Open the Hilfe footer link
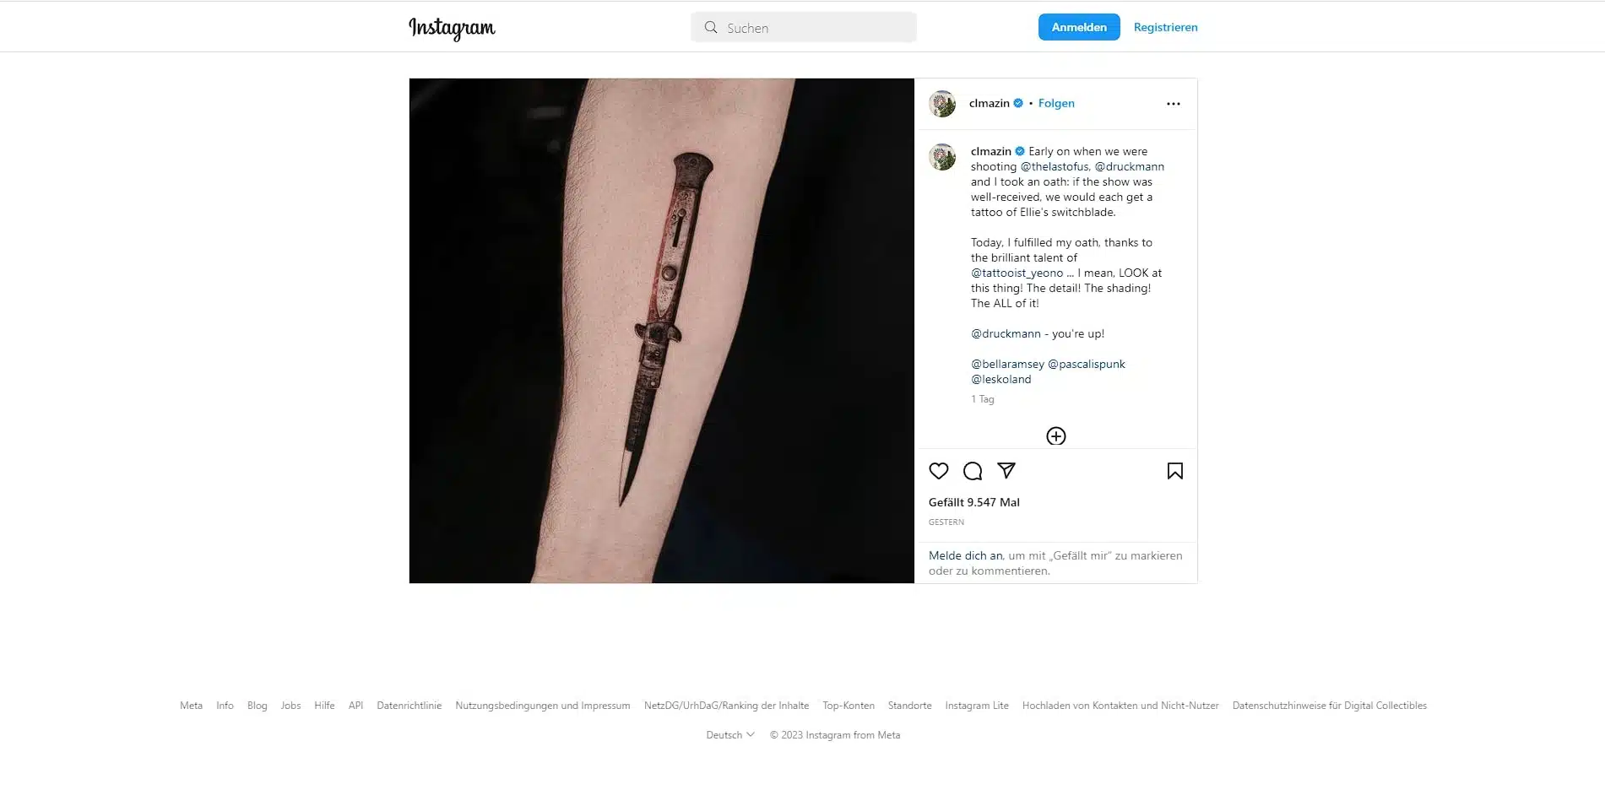1605x790 pixels. pyautogui.click(x=324, y=706)
